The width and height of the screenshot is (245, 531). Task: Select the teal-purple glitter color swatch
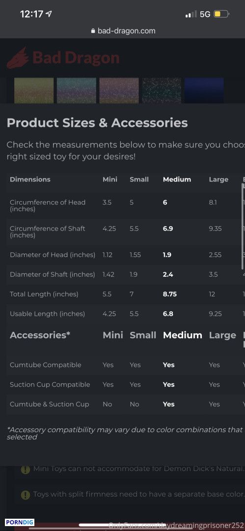[x=77, y=90]
